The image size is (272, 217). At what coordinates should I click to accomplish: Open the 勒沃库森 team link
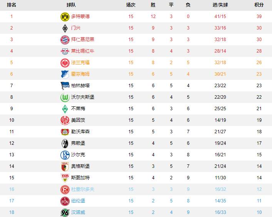[x=80, y=132]
